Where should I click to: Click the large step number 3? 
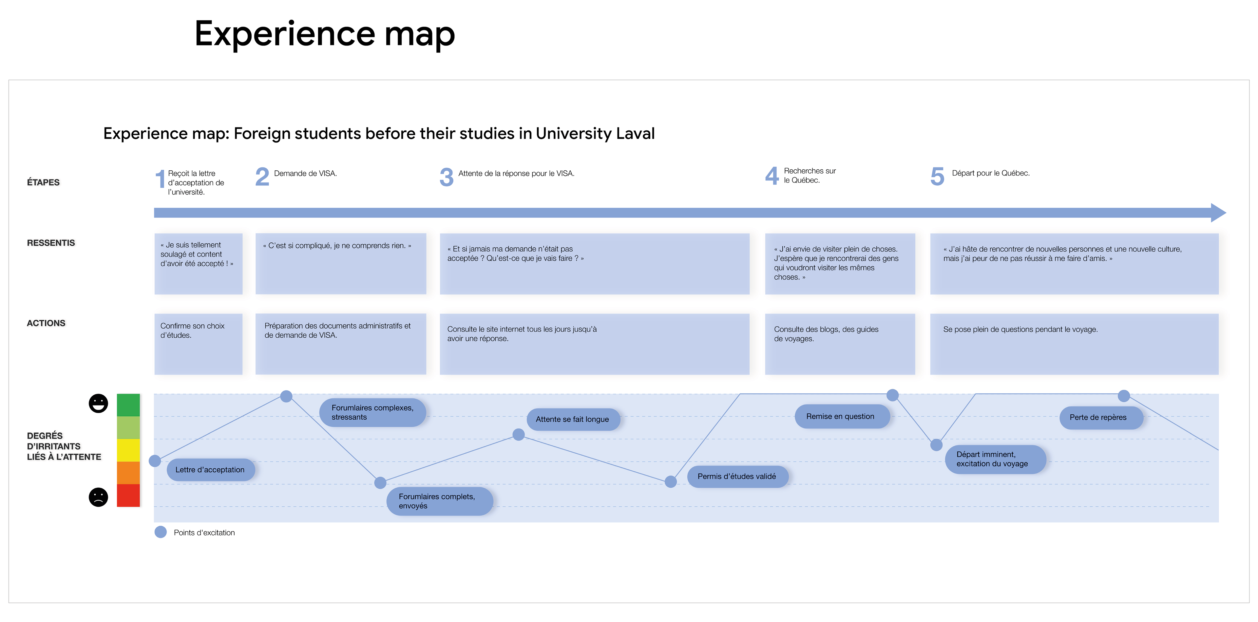tap(446, 177)
